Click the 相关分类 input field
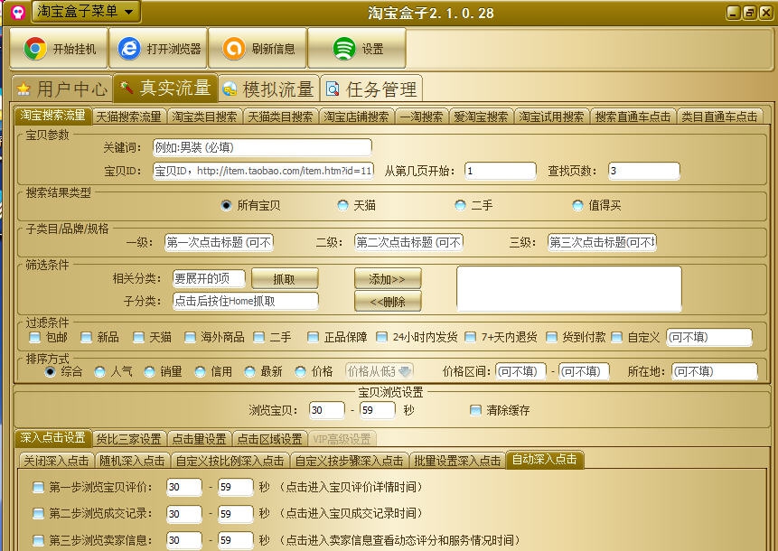The image size is (778, 551). 209,278
